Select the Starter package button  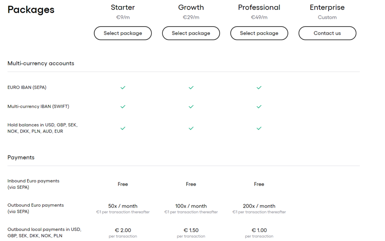point(123,33)
